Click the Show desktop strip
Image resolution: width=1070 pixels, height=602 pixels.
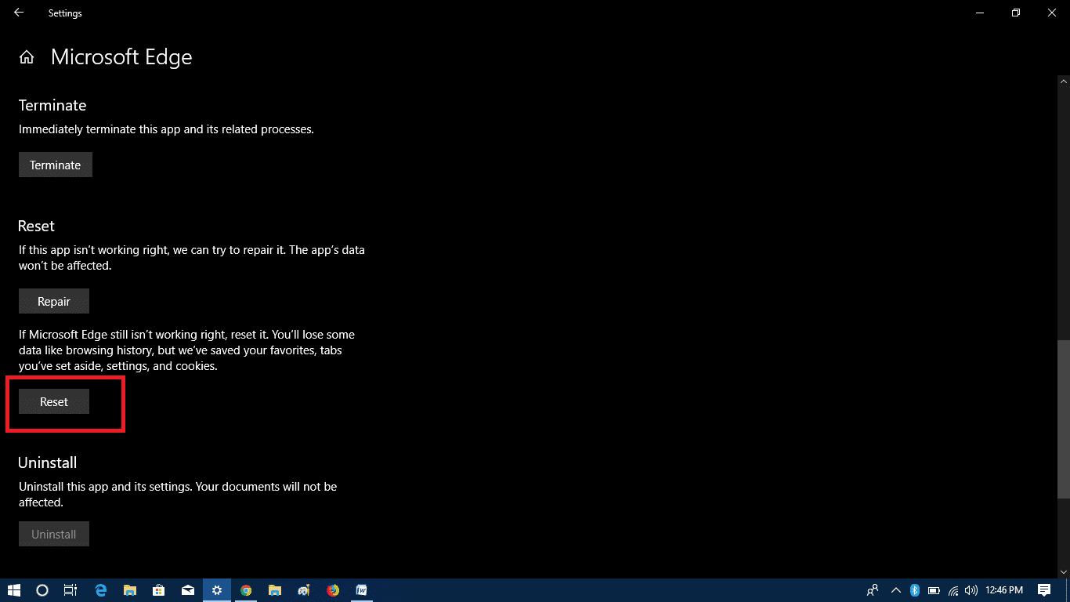(x=1068, y=590)
